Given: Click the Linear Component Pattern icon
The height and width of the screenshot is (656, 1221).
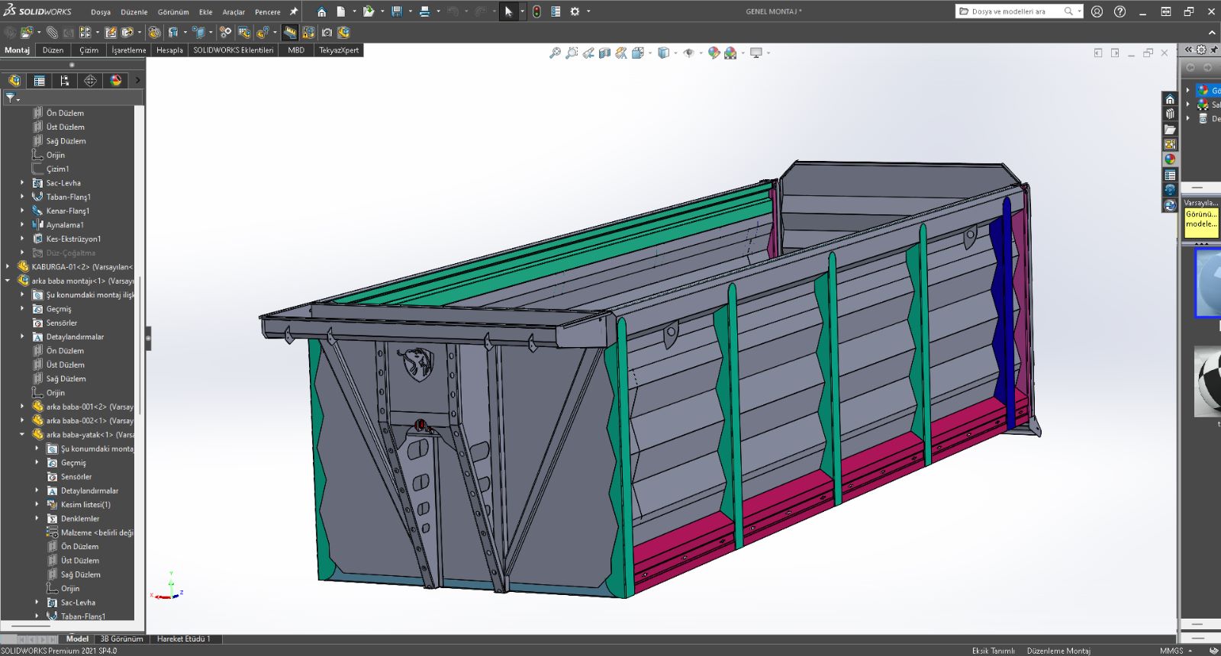Looking at the screenshot, I should (85, 32).
